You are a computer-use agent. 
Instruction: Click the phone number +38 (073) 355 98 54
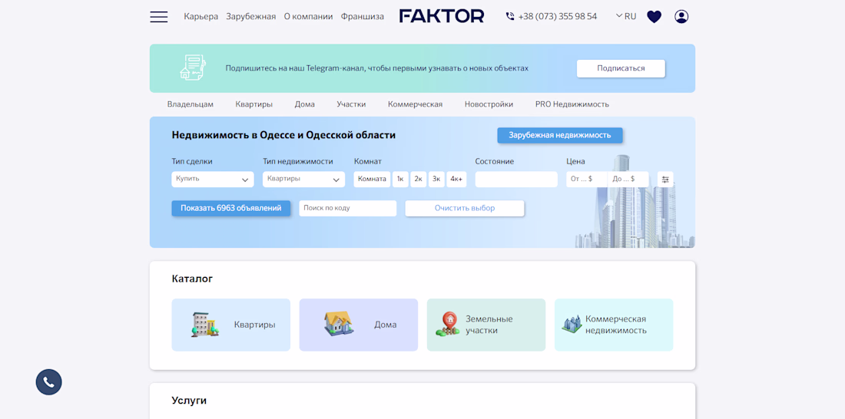(x=558, y=17)
